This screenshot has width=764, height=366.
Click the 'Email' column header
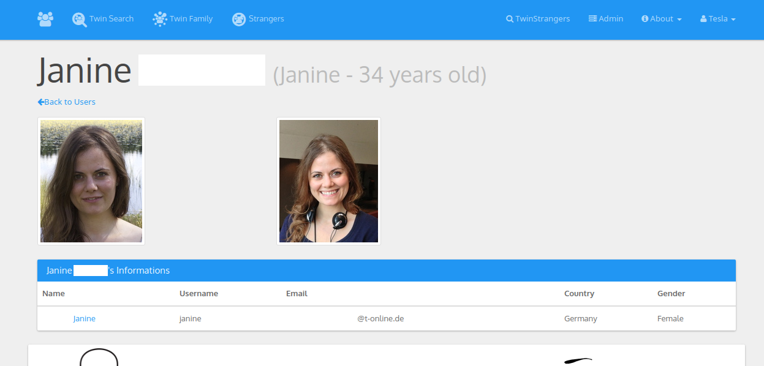point(297,294)
